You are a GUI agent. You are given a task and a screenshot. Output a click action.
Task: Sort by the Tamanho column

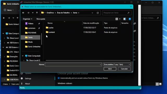pos(125,23)
